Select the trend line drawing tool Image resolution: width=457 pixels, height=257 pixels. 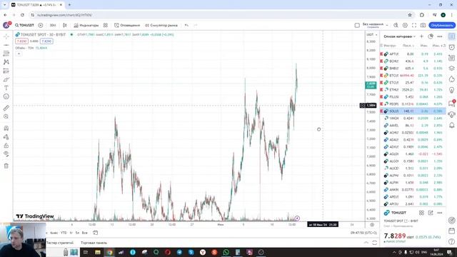tap(6, 45)
